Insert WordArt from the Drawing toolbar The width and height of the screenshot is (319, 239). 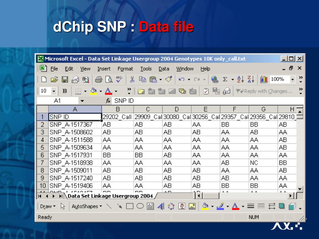point(161,206)
